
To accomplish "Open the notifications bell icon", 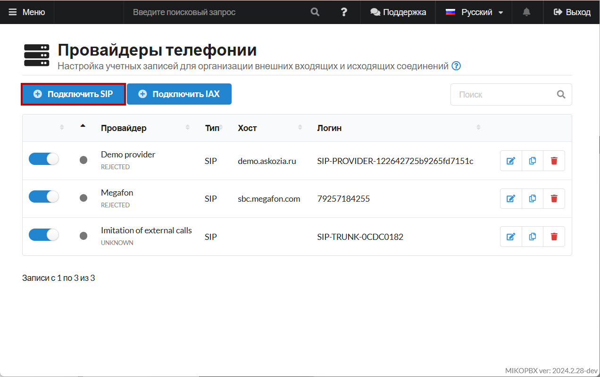I will click(527, 12).
